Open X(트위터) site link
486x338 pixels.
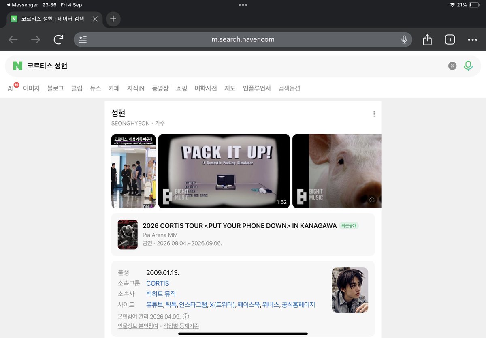[222, 304]
